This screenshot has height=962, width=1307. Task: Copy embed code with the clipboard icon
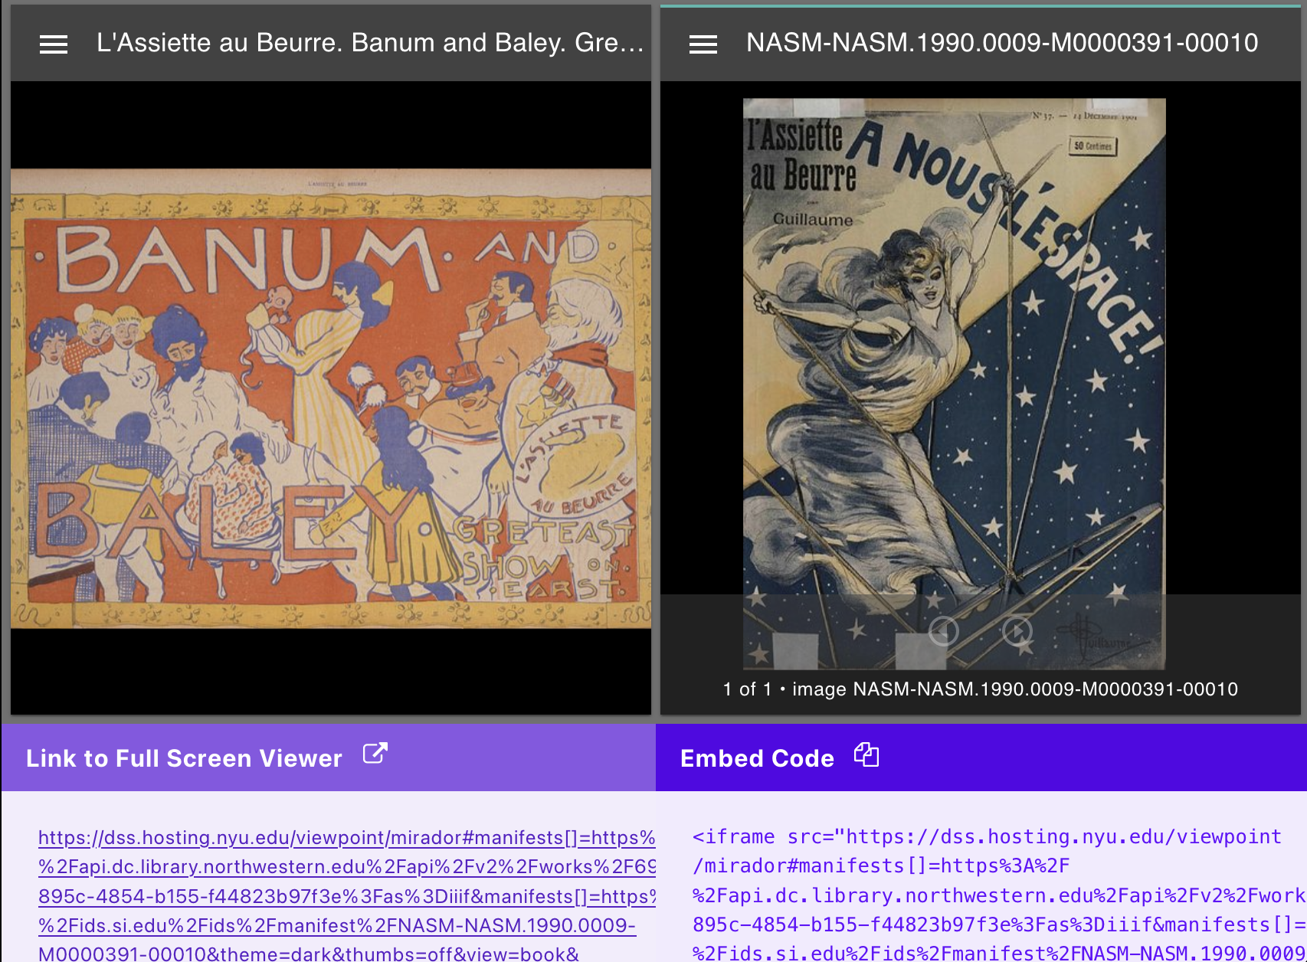coord(866,754)
